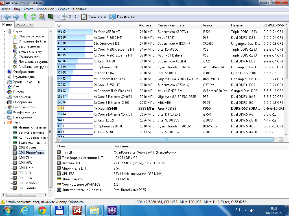Select the FPU VP8 benchmark icon
Viewport: 289px width, 216px height.
point(15,173)
